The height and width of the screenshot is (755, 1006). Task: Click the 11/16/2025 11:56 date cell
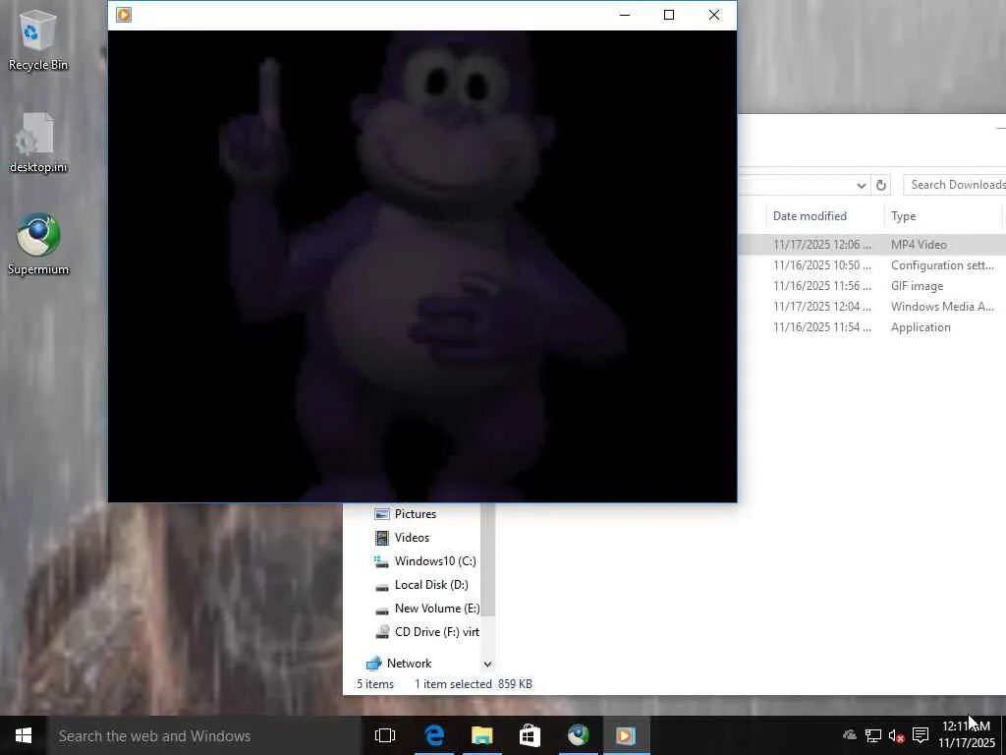(x=822, y=286)
